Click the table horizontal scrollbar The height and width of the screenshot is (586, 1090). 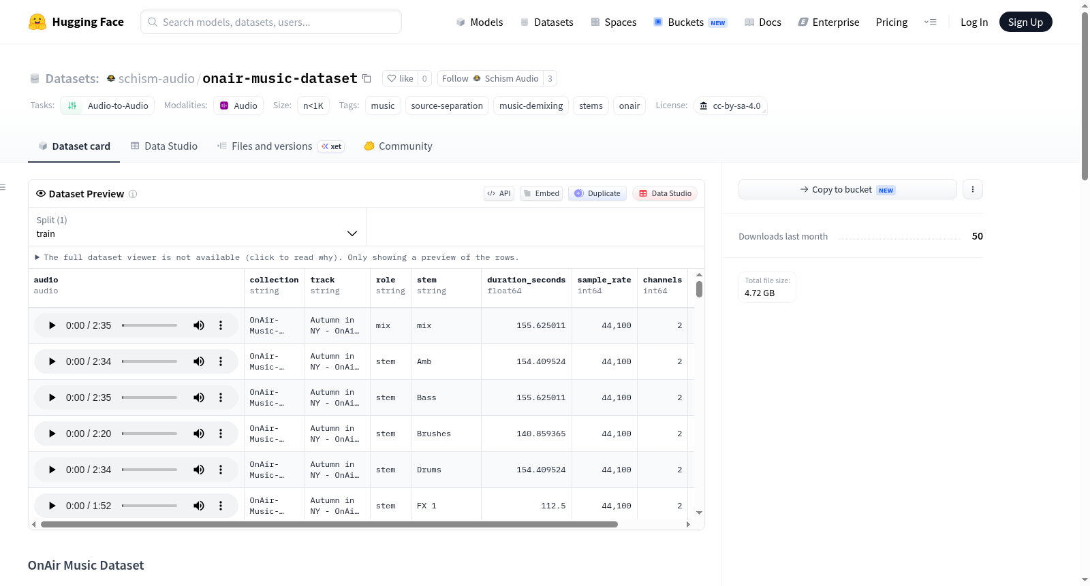coord(329,524)
